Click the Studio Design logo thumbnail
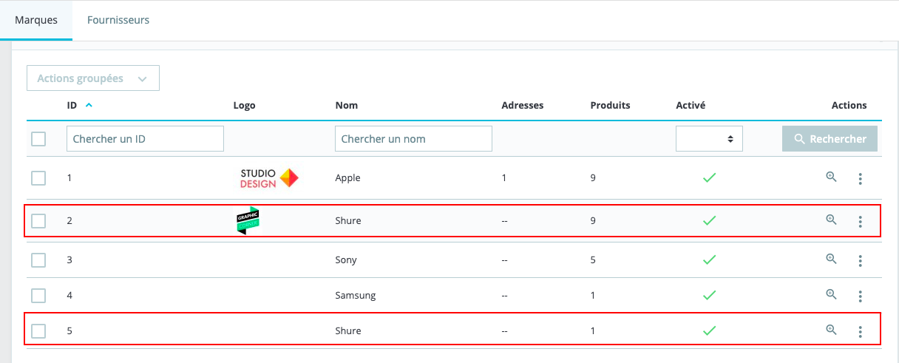Image resolution: width=899 pixels, height=363 pixels. [x=269, y=178]
